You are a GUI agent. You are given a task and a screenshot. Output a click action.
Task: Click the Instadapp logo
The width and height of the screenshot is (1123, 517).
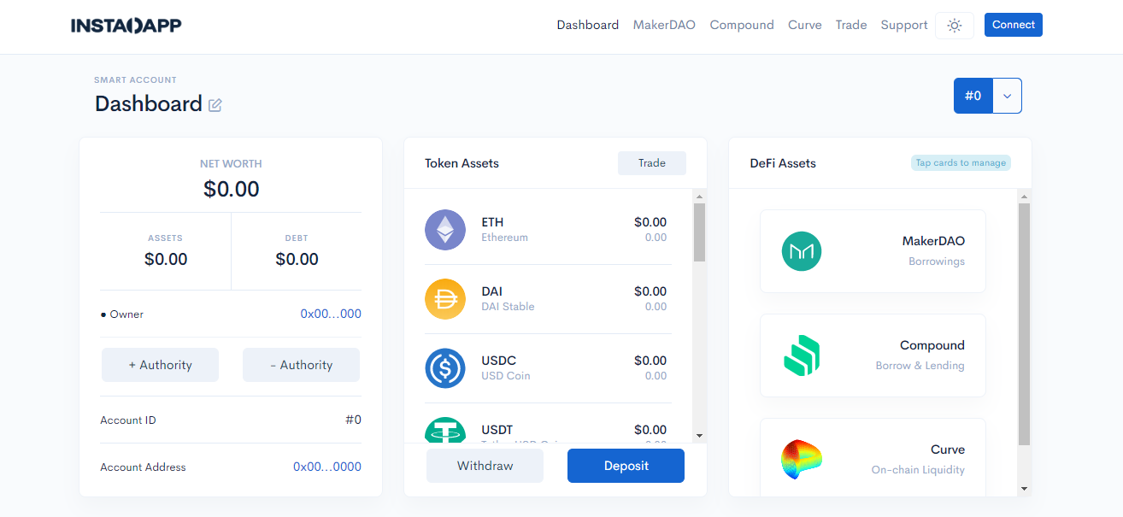point(126,26)
